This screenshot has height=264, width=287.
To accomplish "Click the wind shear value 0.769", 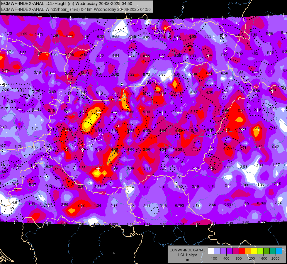I will pyautogui.click(x=262, y=203).
